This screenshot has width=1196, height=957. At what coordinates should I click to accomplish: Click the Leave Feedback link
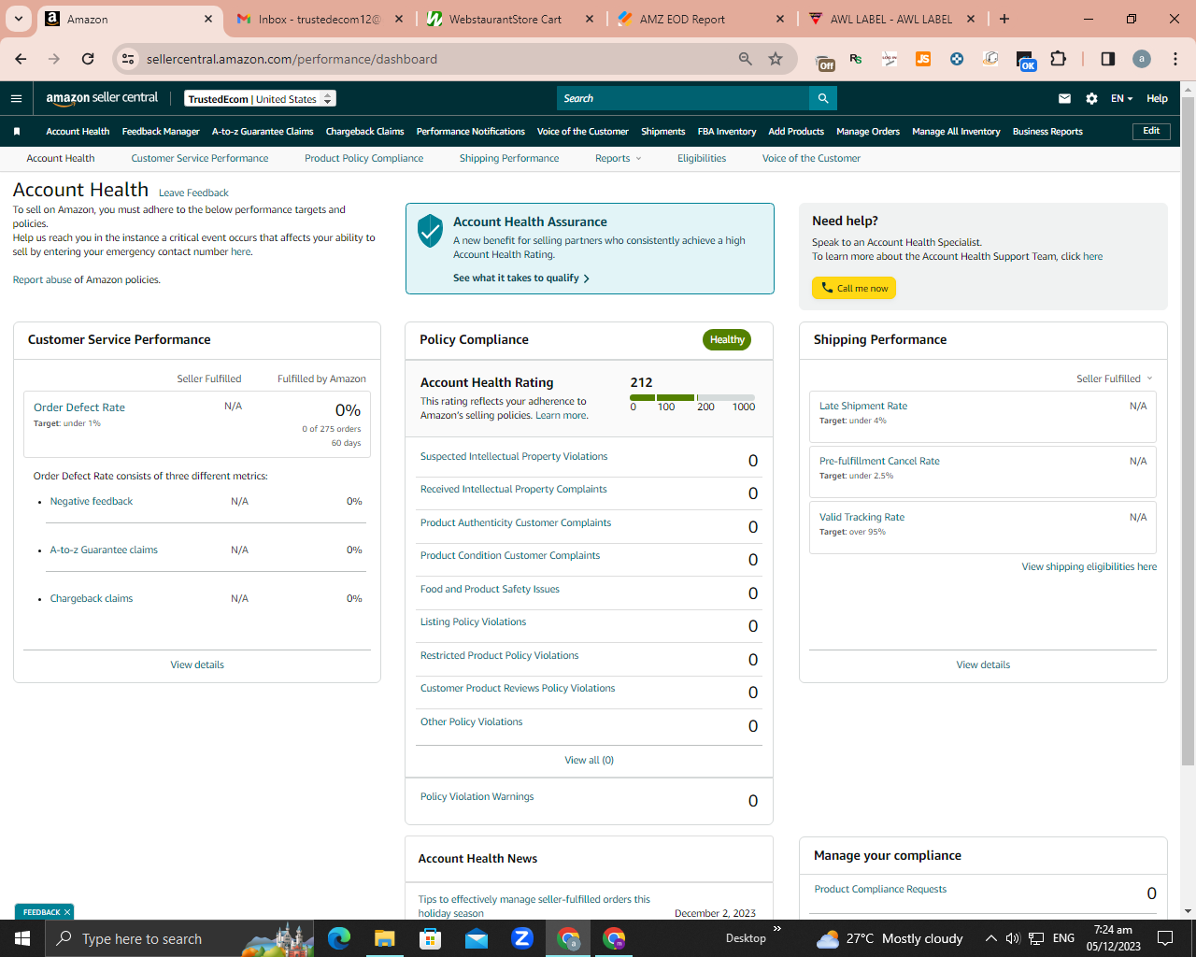[193, 193]
